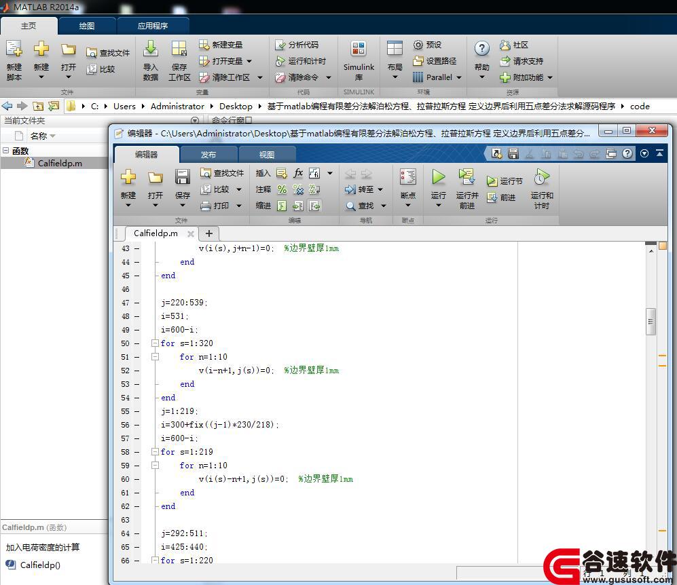Open Clear Commands dropdown arrow
This screenshot has height=585, width=677.
click(329, 77)
